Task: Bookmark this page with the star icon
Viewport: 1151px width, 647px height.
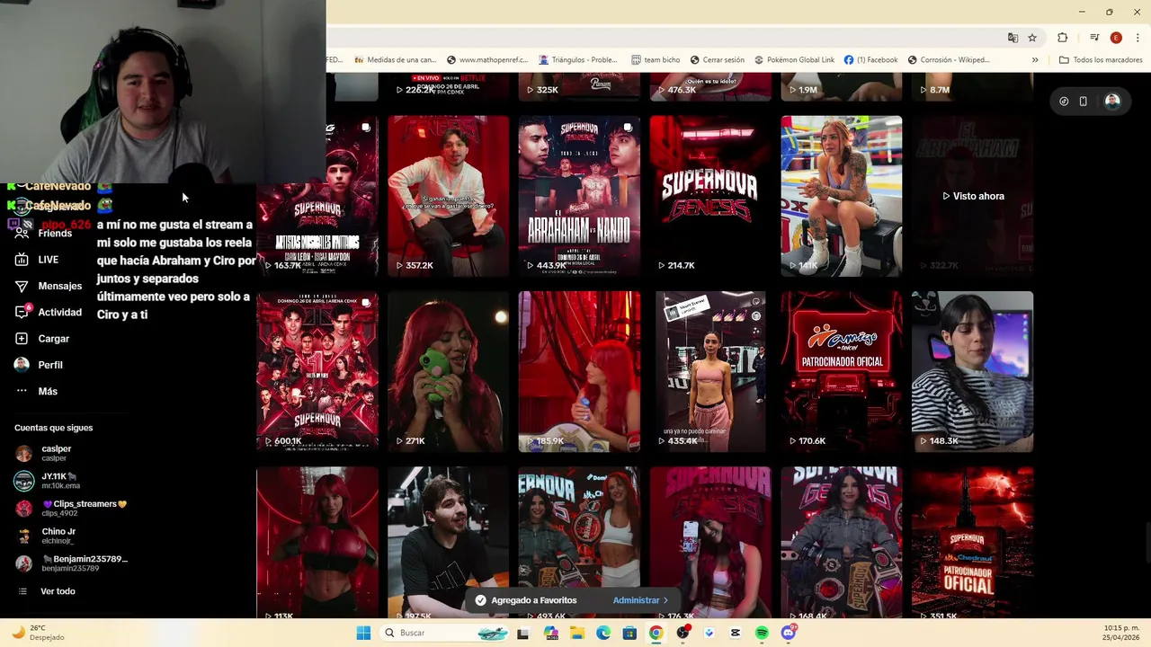Action: point(1032,38)
